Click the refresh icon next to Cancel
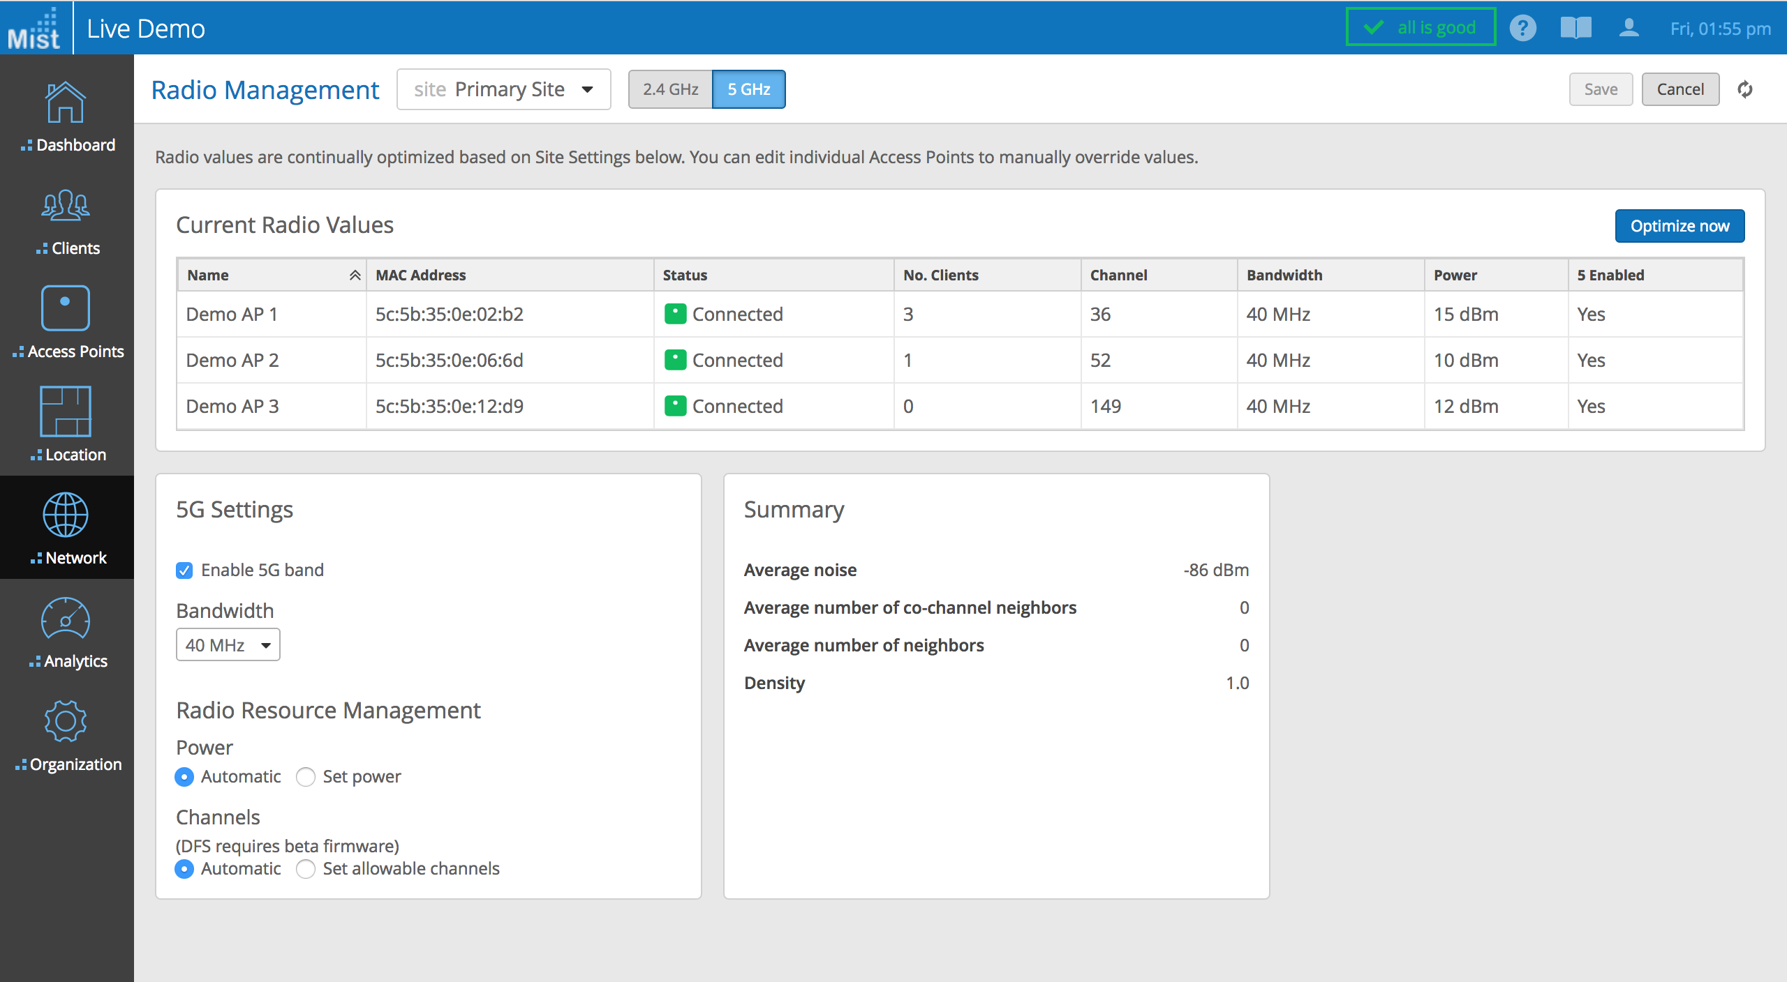 pyautogui.click(x=1745, y=89)
